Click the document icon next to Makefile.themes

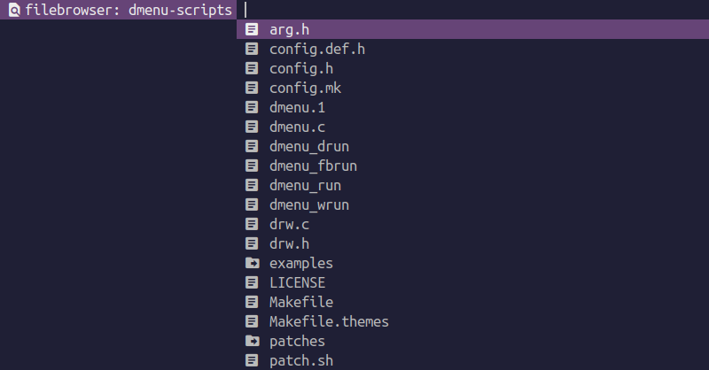click(252, 321)
